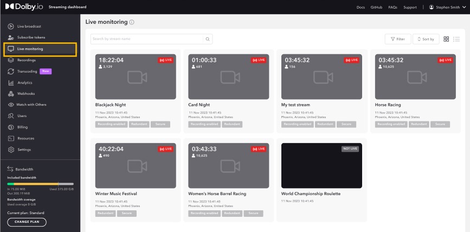This screenshot has height=232, width=470.
Task: Click the CHANGE PLAN button
Action: (27, 222)
